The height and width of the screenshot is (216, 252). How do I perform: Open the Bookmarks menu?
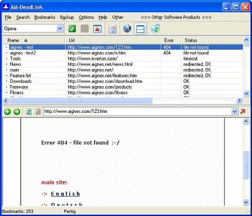tap(45, 17)
